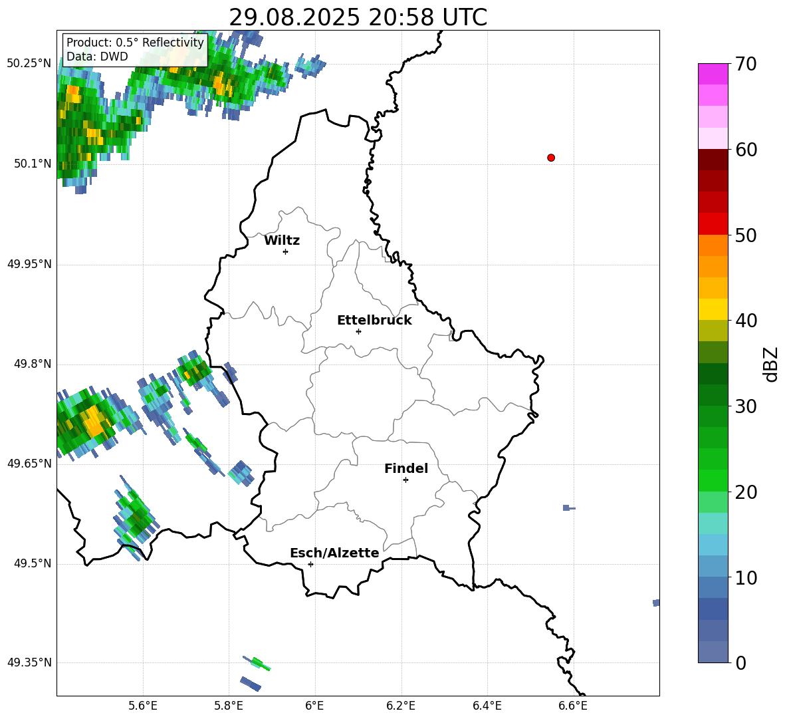Click the 5.8°E longitude label

click(229, 706)
